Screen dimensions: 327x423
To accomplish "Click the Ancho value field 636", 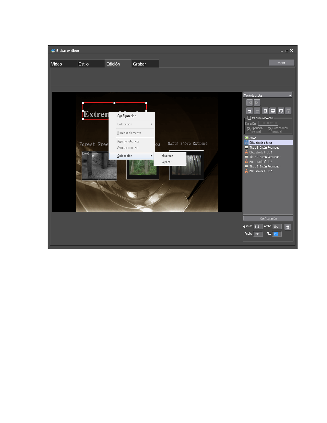I will tap(258, 234).
